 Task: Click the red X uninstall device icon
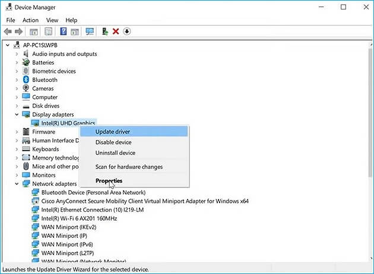point(116,31)
